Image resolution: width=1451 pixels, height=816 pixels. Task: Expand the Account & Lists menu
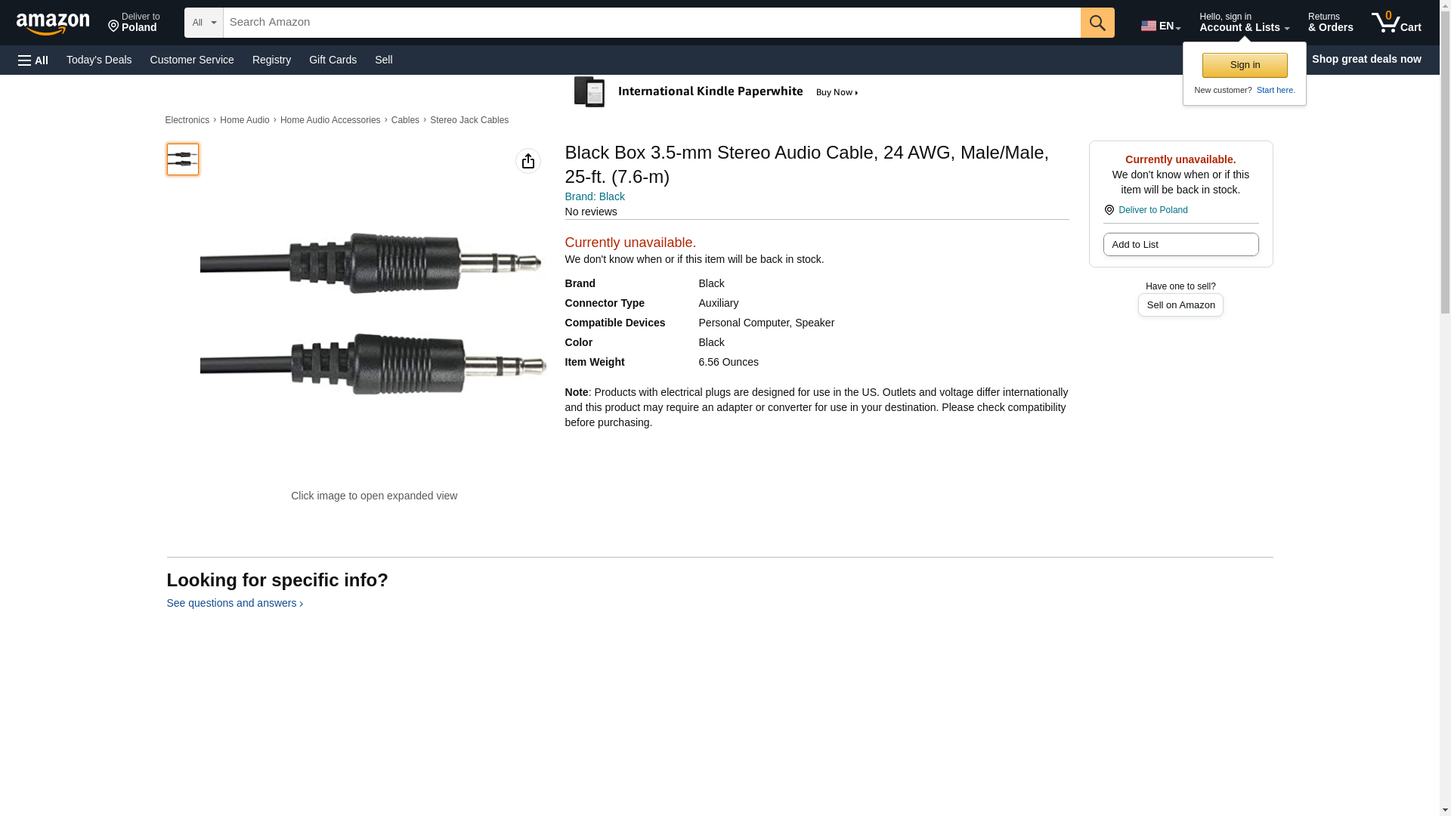(1244, 23)
